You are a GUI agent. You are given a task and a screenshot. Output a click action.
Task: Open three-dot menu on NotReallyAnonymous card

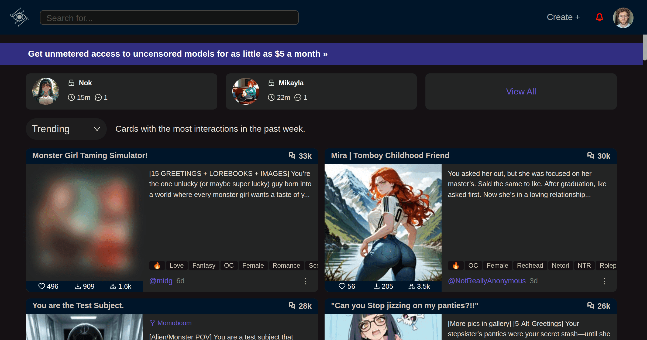604,281
